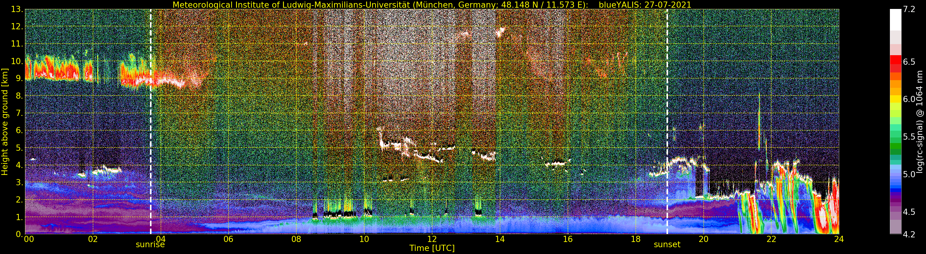Click the time tick label 02
This screenshot has width=926, height=254.
[x=93, y=239]
